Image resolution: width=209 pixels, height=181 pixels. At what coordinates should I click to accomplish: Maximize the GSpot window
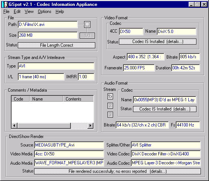click(x=197, y=4)
